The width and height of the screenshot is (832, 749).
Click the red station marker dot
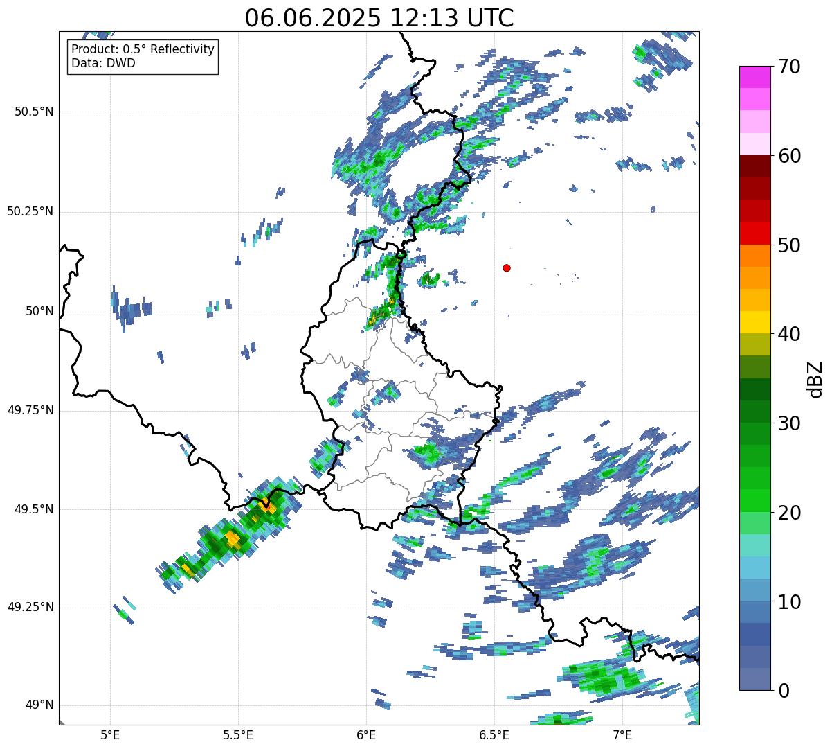[x=507, y=267]
